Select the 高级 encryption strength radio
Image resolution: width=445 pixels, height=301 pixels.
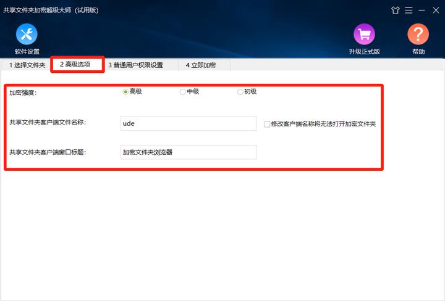tap(125, 92)
